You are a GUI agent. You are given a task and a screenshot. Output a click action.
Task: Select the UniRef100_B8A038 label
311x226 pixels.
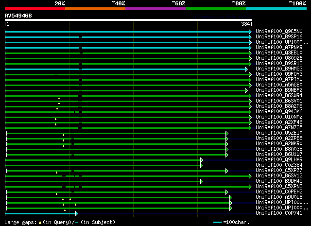pyautogui.click(x=279, y=149)
